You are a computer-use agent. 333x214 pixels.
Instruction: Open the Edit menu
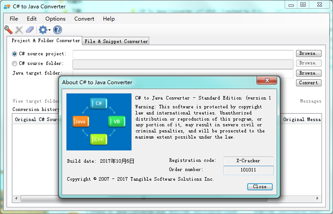coord(32,19)
